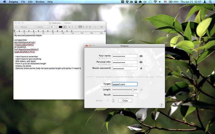Reveal the Your name field with eye icon
The image size is (215, 134).
click(141, 56)
